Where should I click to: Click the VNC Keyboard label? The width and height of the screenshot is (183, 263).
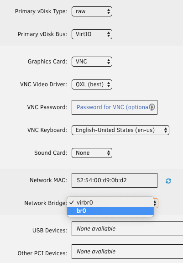click(47, 130)
